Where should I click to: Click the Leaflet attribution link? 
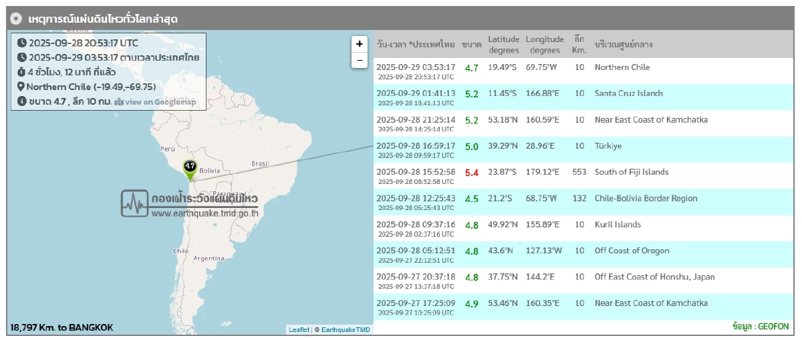(x=299, y=329)
